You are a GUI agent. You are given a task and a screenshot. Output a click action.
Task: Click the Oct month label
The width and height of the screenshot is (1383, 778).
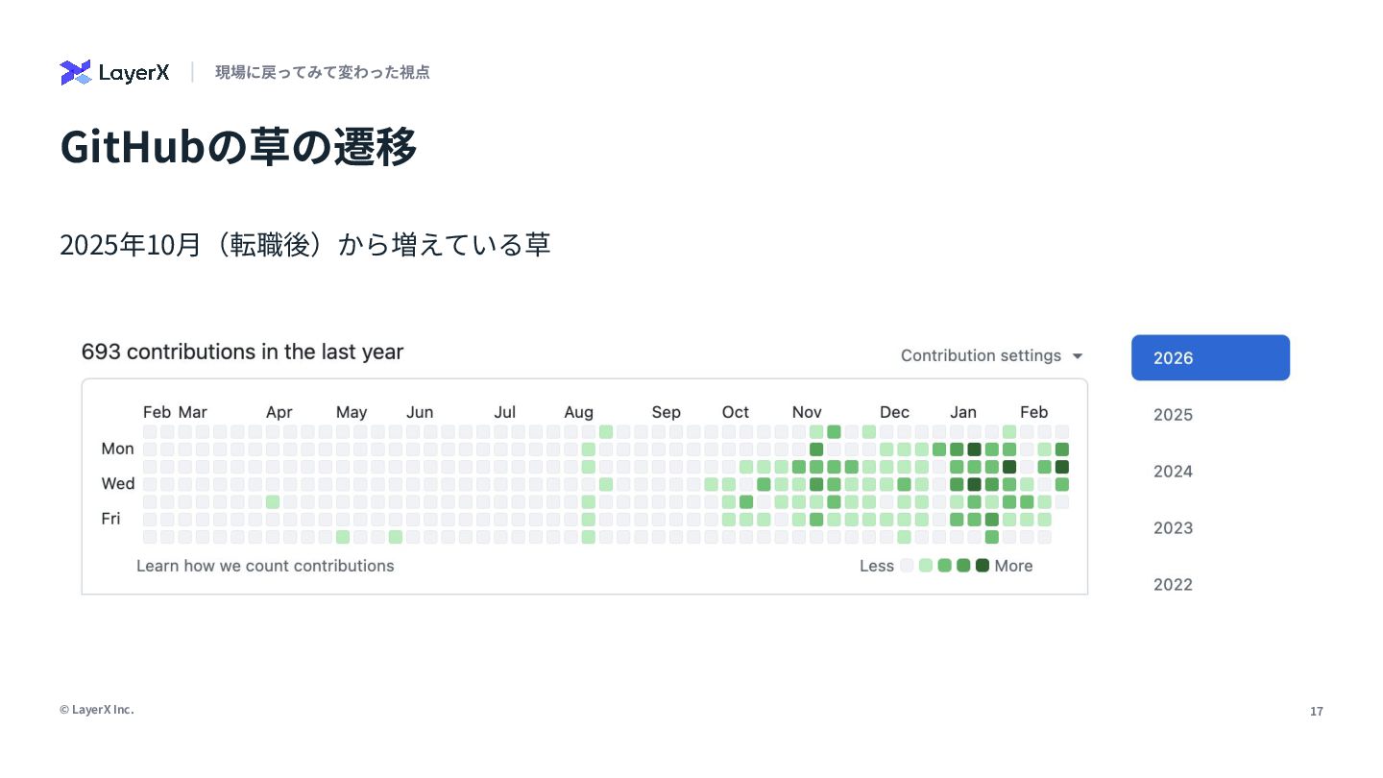click(736, 412)
